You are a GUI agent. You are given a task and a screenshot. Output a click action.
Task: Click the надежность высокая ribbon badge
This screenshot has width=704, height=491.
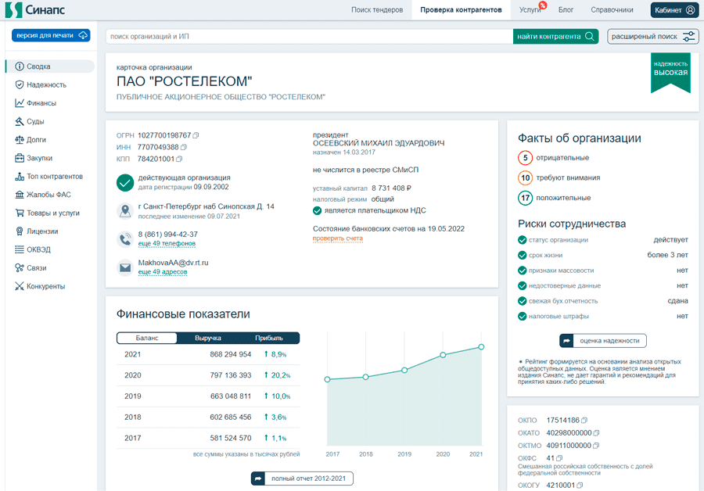point(670,73)
